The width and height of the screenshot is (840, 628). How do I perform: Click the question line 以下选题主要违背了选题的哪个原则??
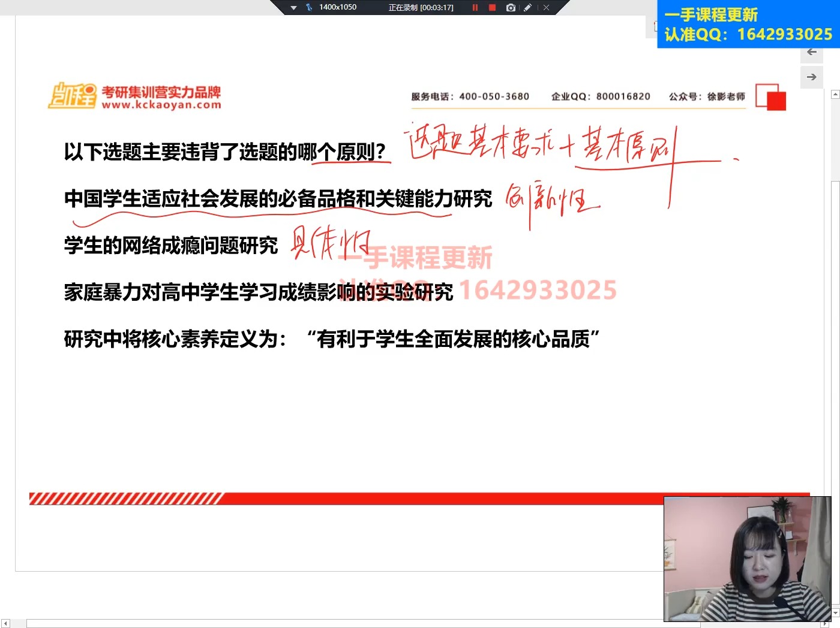tap(224, 152)
